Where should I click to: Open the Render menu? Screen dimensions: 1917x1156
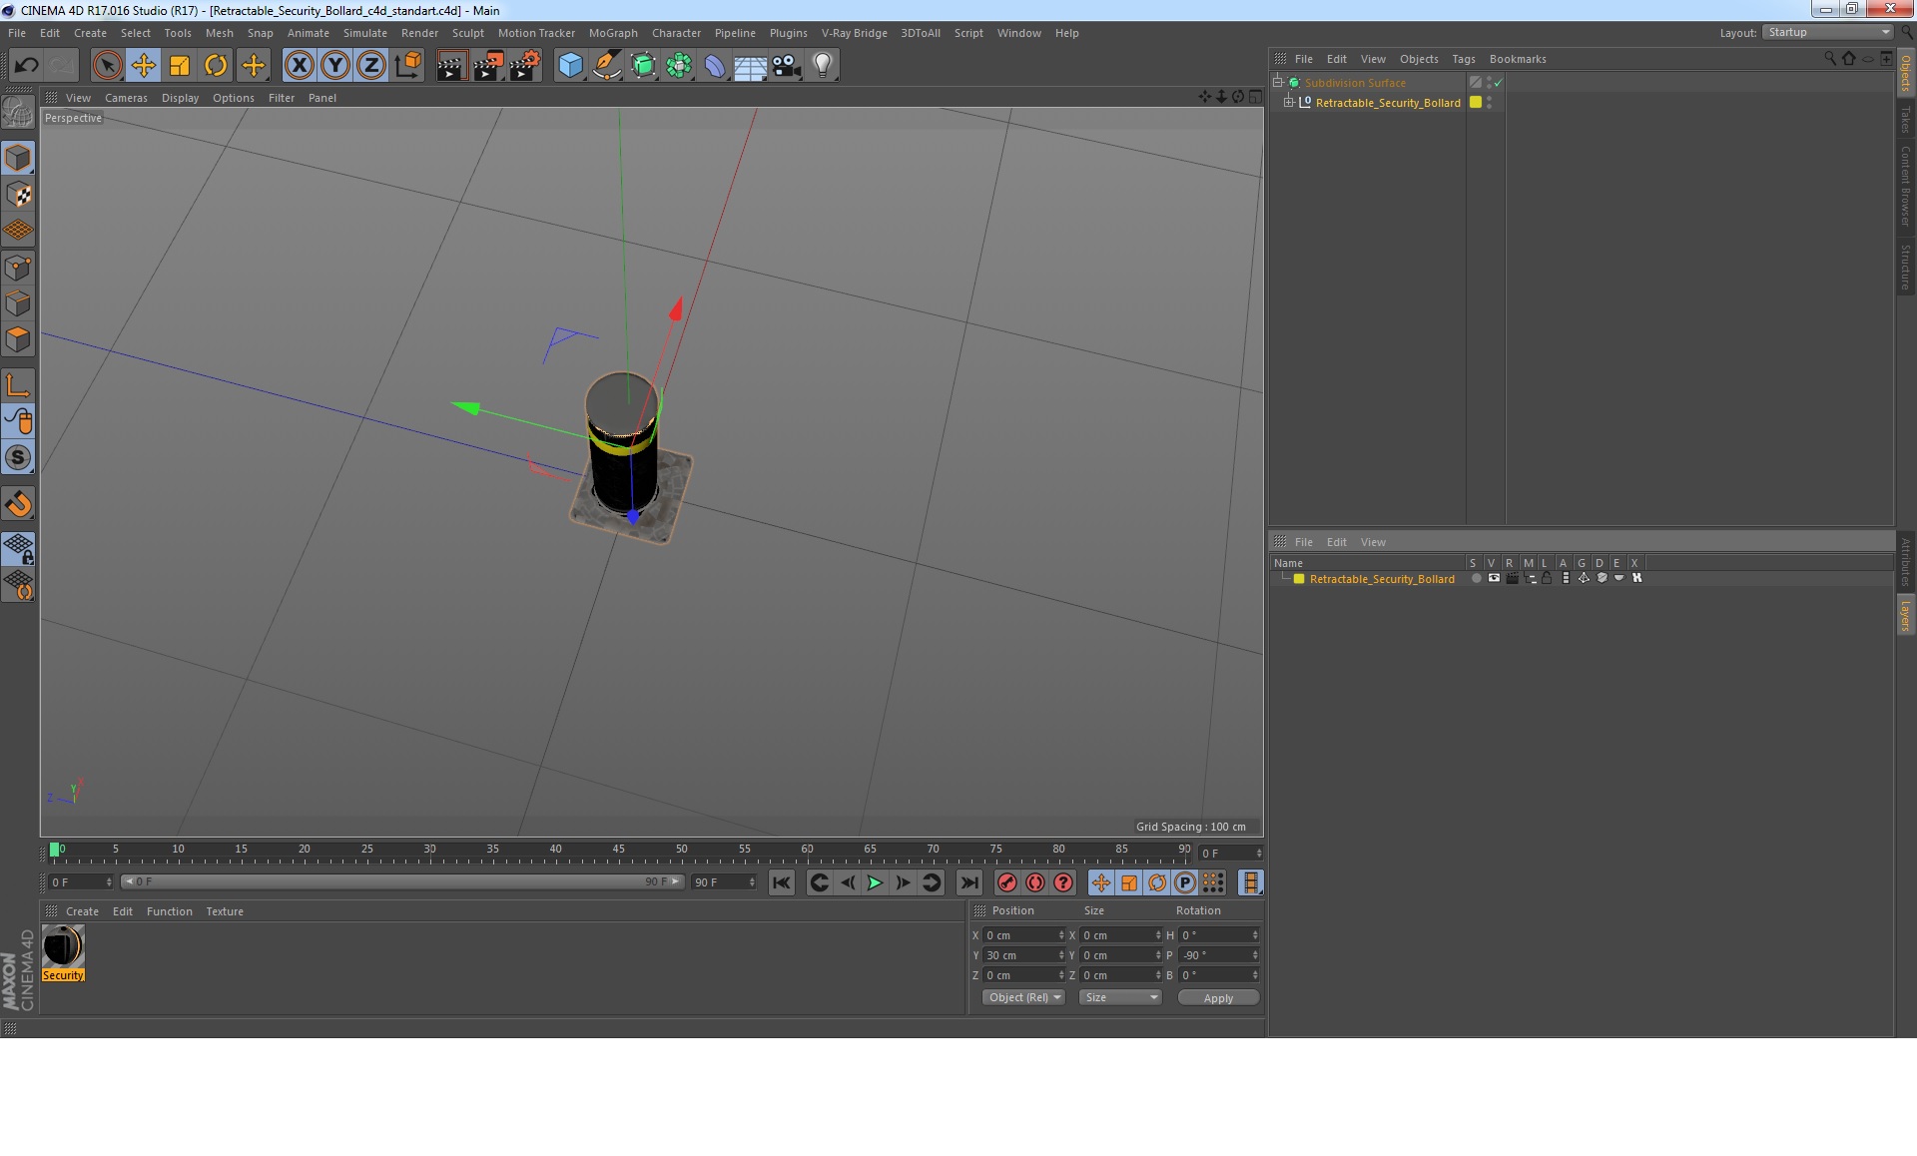click(419, 33)
